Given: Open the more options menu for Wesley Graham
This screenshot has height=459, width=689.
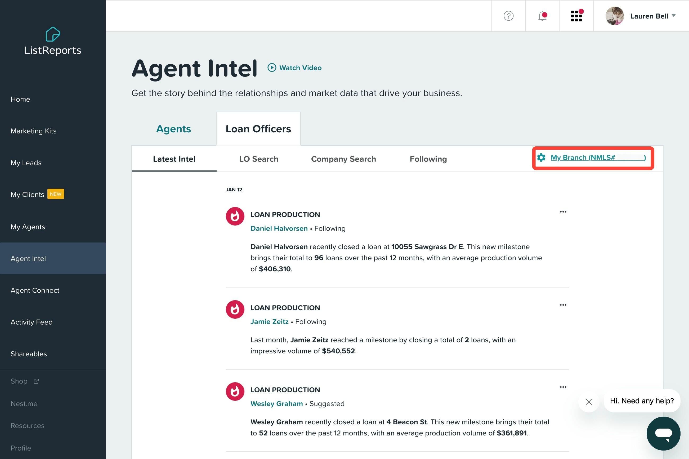Looking at the screenshot, I should 563,387.
